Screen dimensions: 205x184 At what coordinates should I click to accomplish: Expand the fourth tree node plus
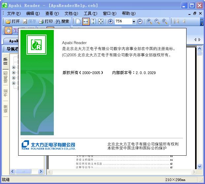[14, 83]
